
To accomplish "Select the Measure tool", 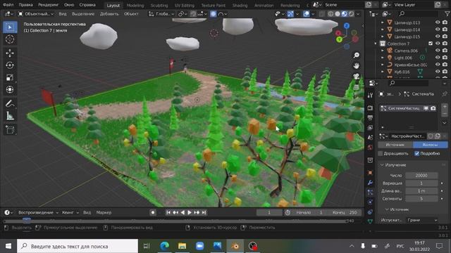I will point(10,115).
